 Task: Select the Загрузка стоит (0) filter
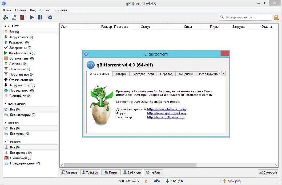pyautogui.click(x=31, y=85)
